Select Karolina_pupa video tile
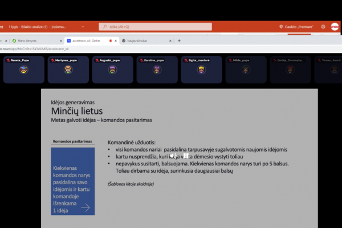This screenshot has width=342, height=228. click(157, 70)
